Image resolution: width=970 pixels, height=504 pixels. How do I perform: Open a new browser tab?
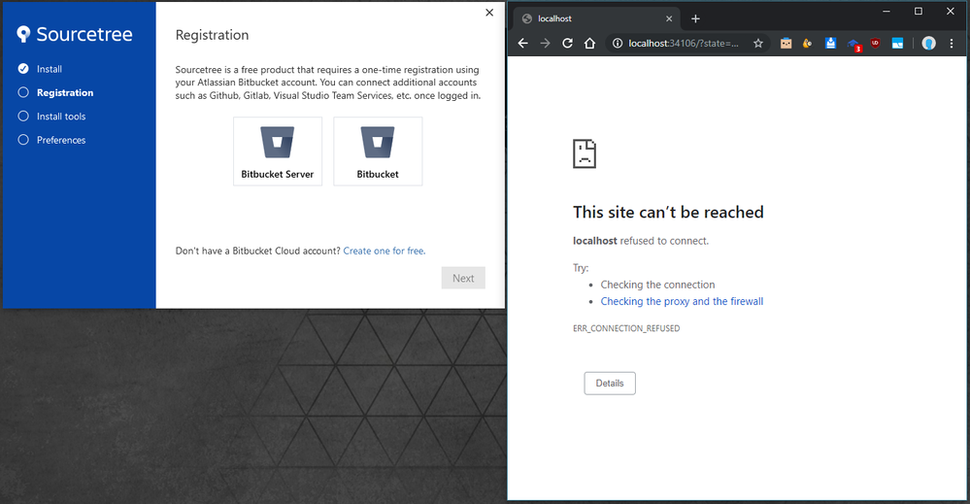695,18
